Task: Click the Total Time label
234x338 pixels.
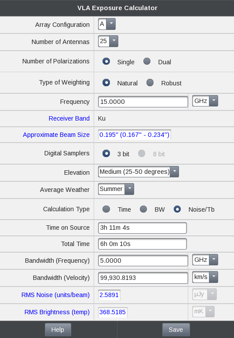Action: [75, 244]
